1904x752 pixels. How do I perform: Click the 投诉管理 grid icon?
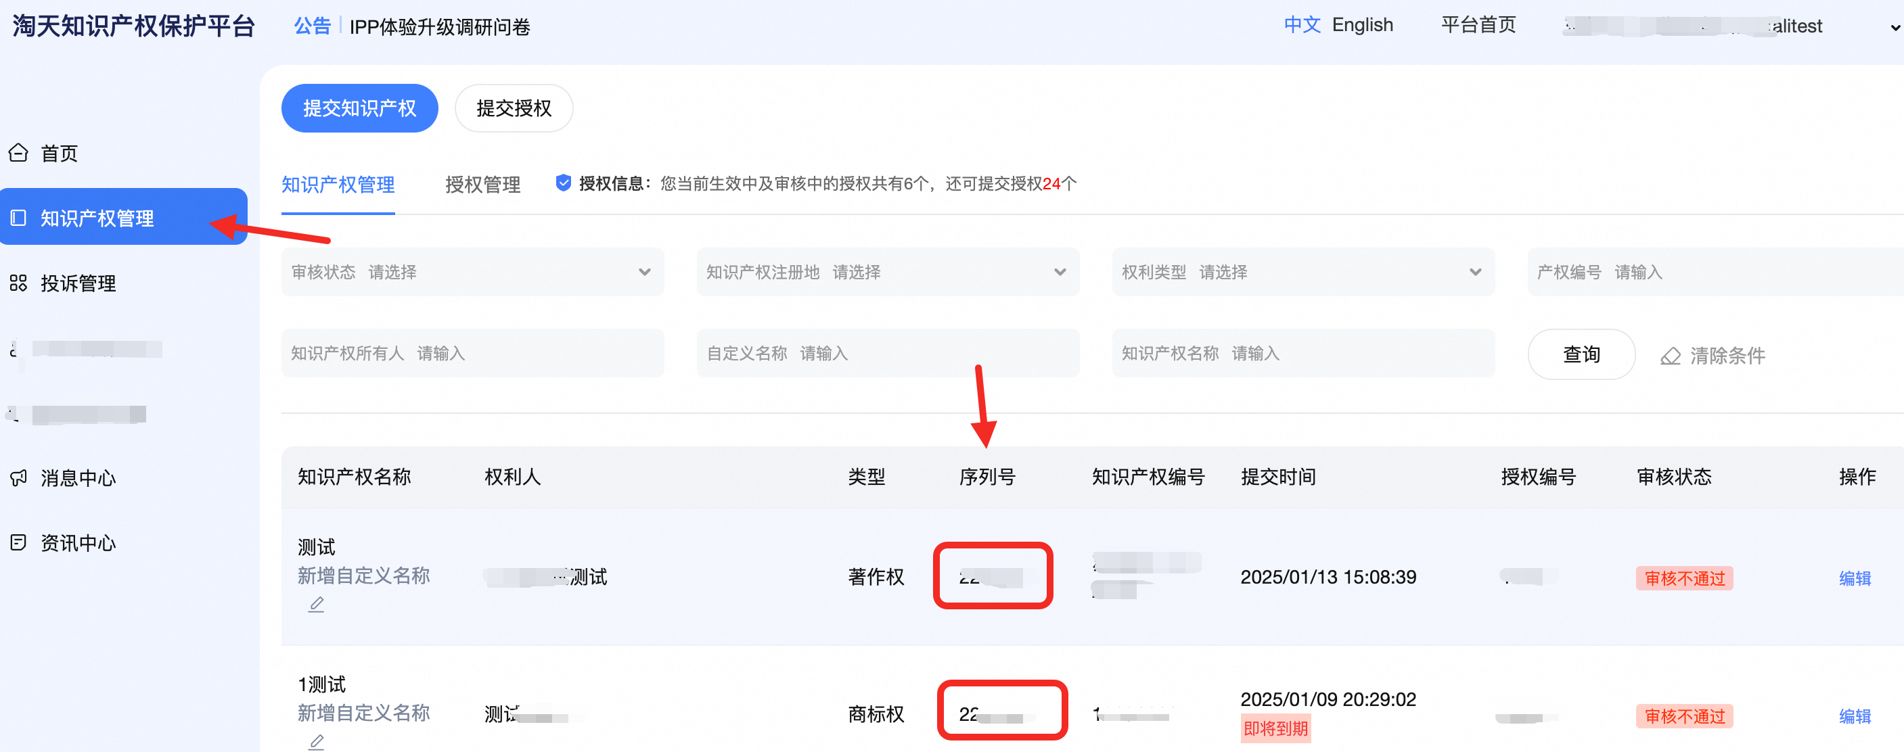point(18,283)
